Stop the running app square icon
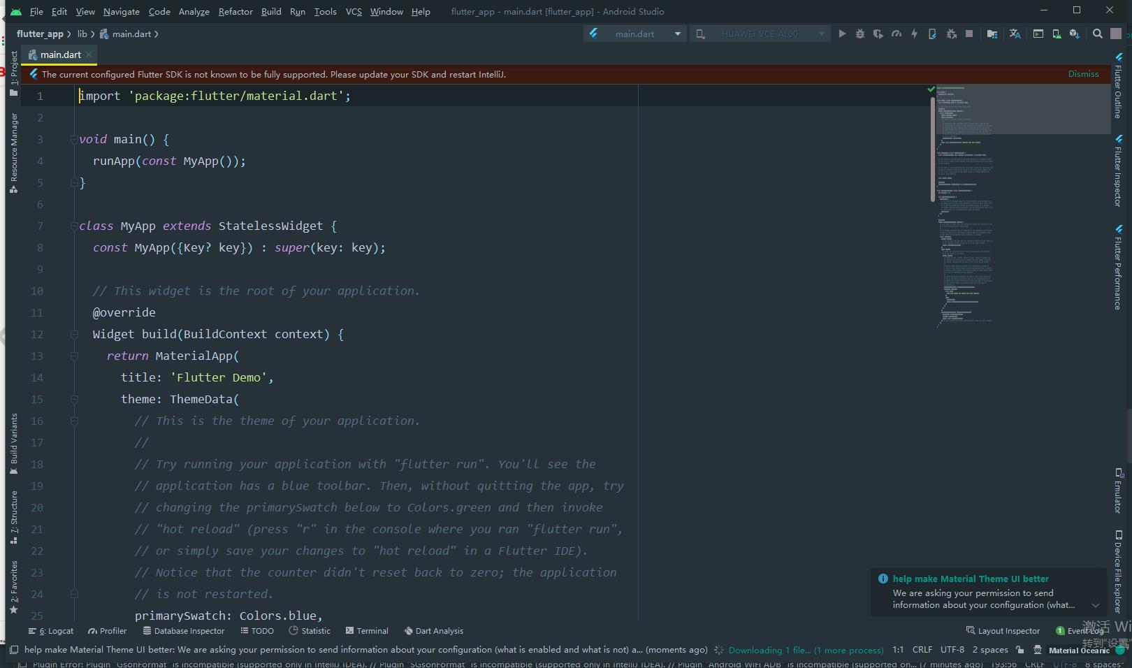 [x=969, y=34]
